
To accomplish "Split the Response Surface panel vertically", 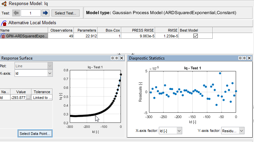I will tap(117, 58).
